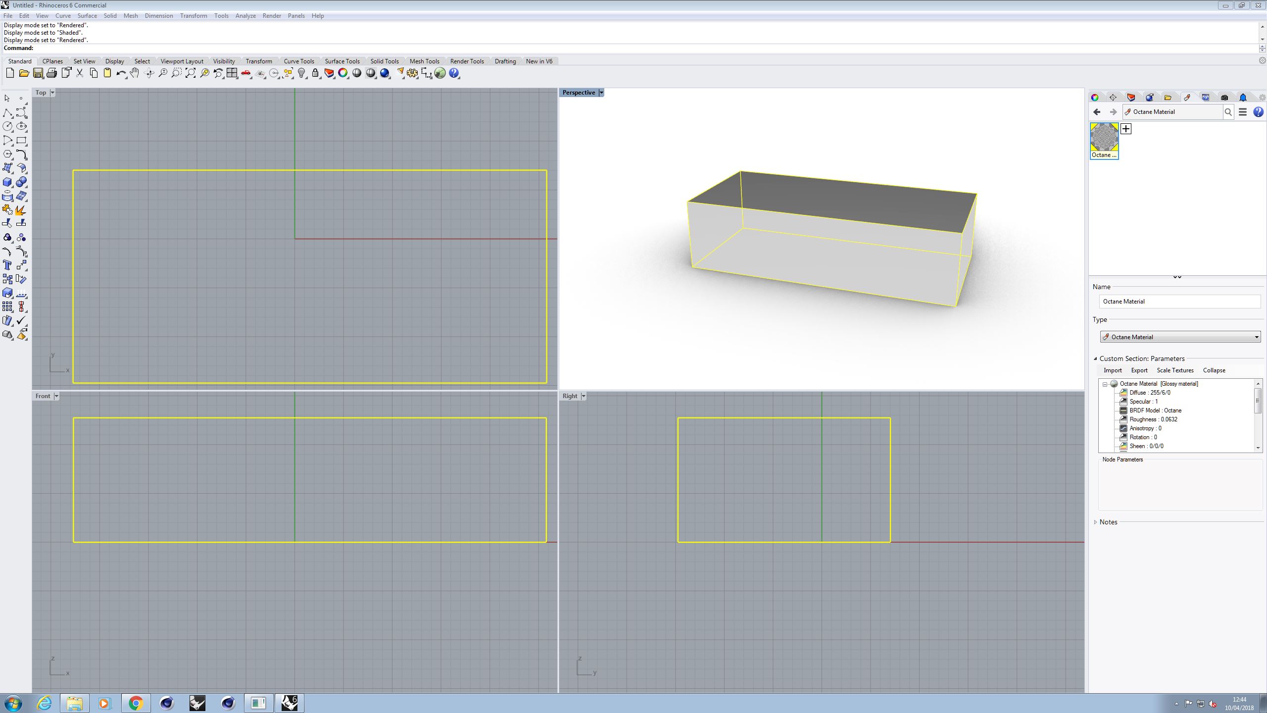Click the material Name input field
Viewport: 1267px width, 713px height.
[1180, 302]
